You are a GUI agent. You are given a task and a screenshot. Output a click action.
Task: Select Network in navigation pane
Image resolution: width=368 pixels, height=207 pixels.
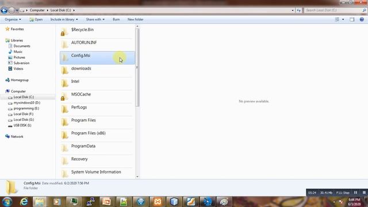pos(14,137)
